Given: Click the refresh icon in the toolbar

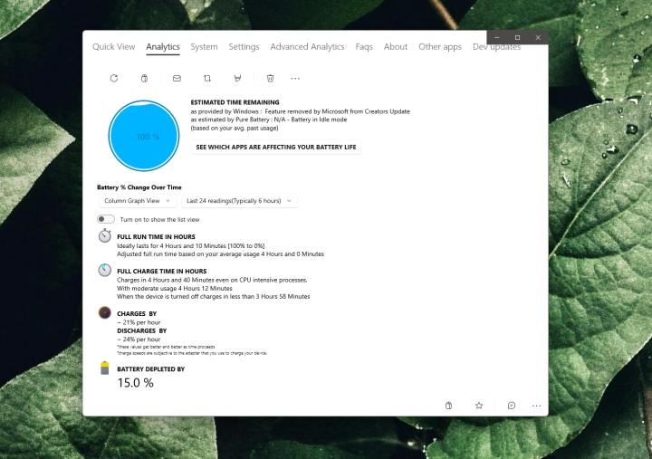Looking at the screenshot, I should 114,79.
